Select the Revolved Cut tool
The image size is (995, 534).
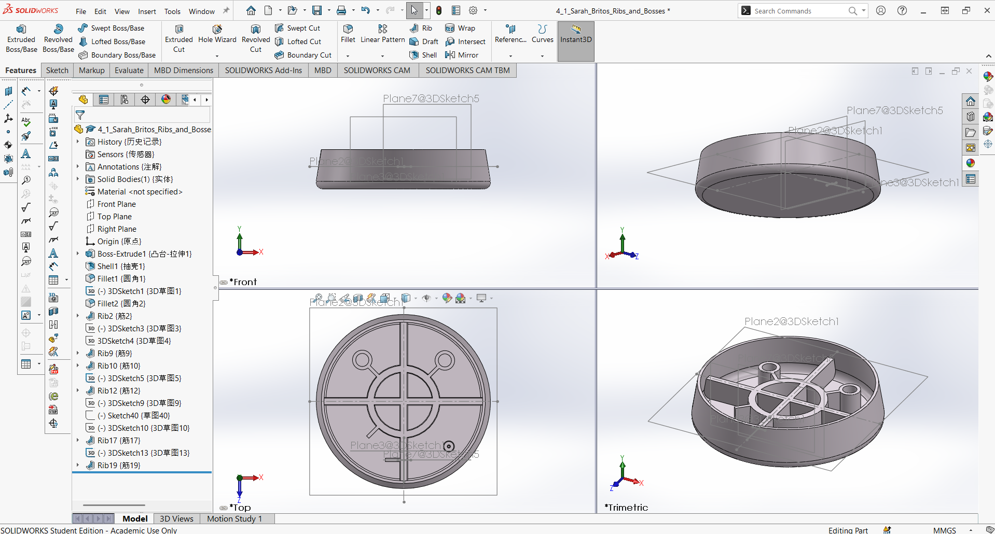click(256, 39)
